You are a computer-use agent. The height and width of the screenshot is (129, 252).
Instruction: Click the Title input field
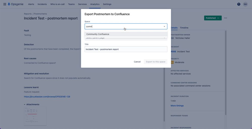[x=126, y=49]
